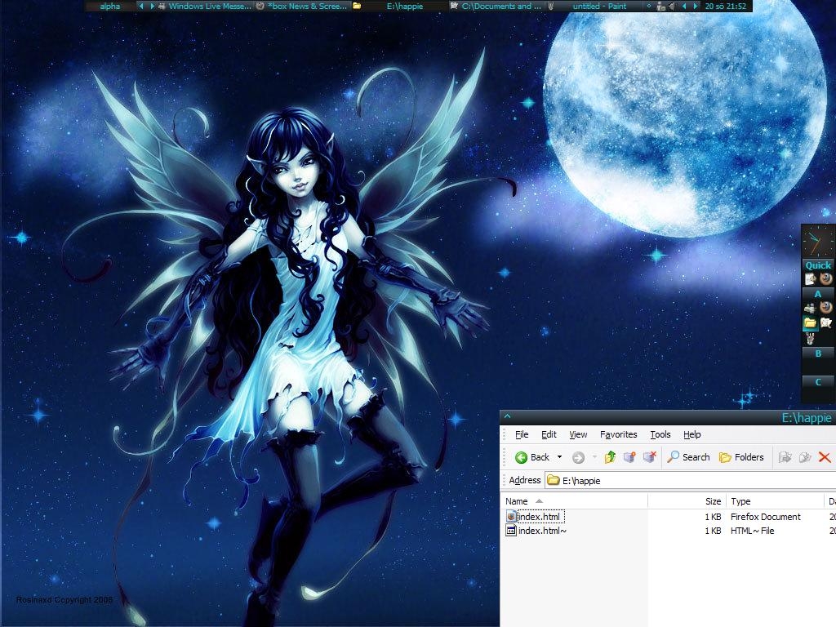Switch to the Windows Live Messenger task

(x=205, y=7)
